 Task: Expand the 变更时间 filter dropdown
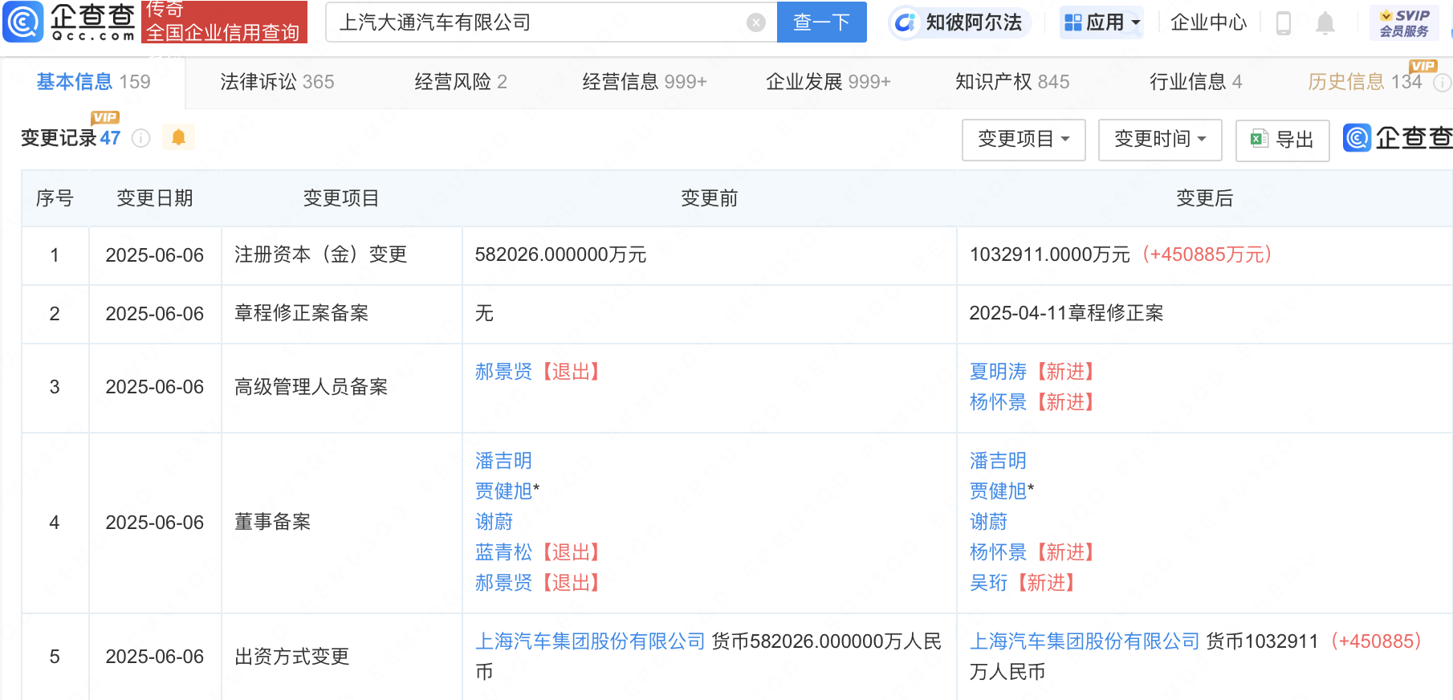pyautogui.click(x=1160, y=140)
